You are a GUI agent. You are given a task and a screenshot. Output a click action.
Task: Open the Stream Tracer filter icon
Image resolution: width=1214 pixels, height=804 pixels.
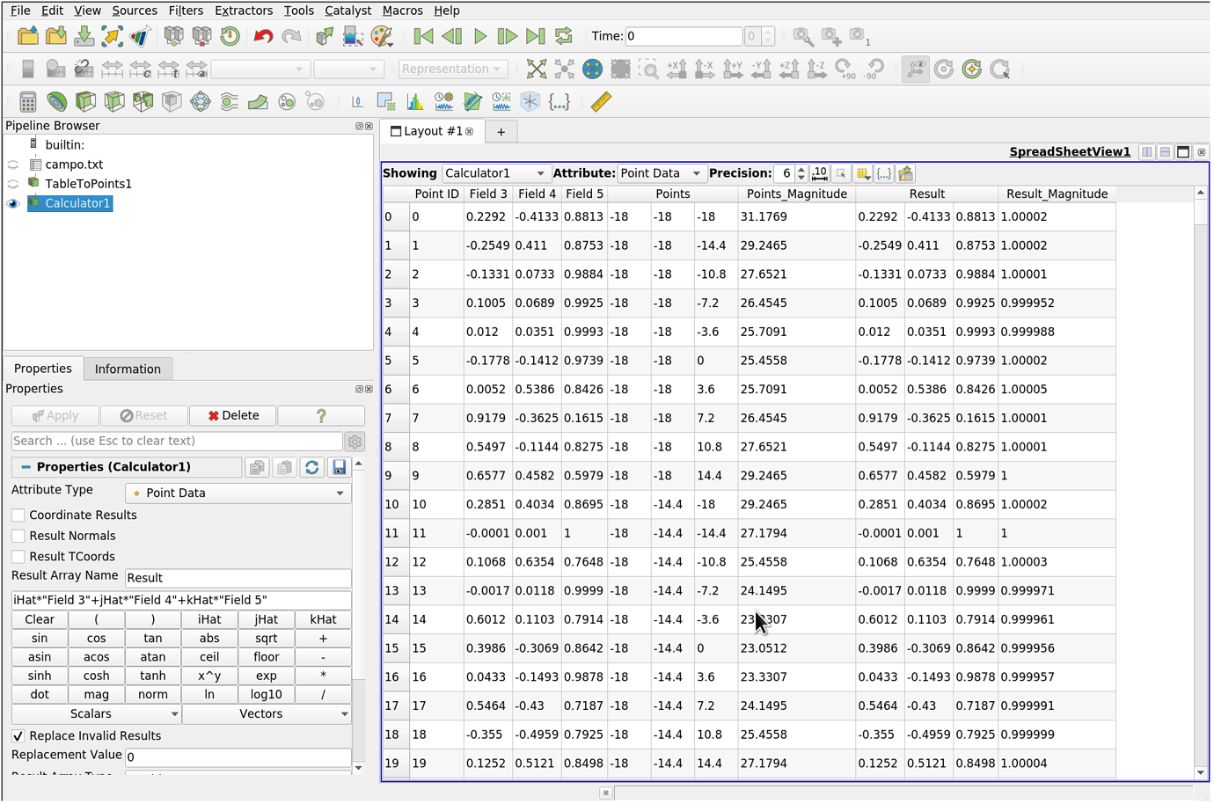(x=228, y=101)
